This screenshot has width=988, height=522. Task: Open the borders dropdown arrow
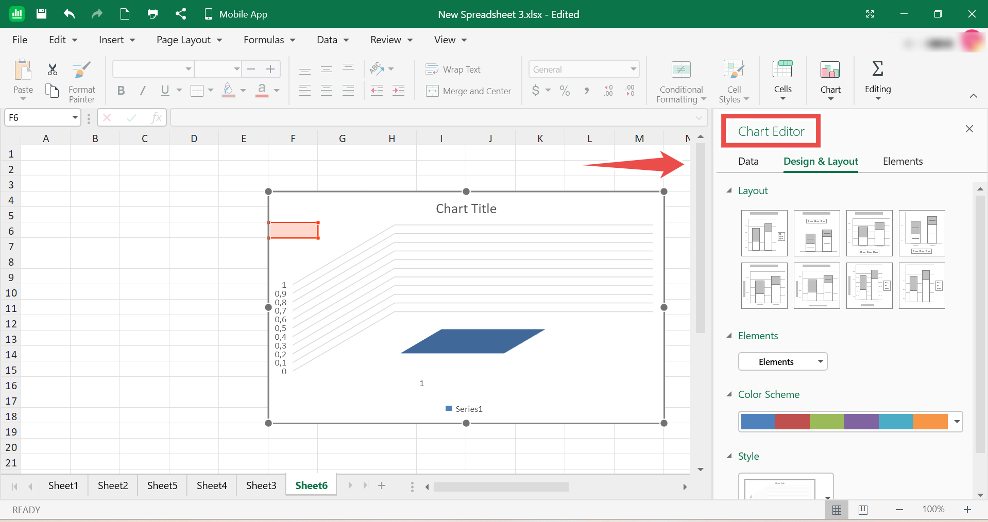(210, 91)
